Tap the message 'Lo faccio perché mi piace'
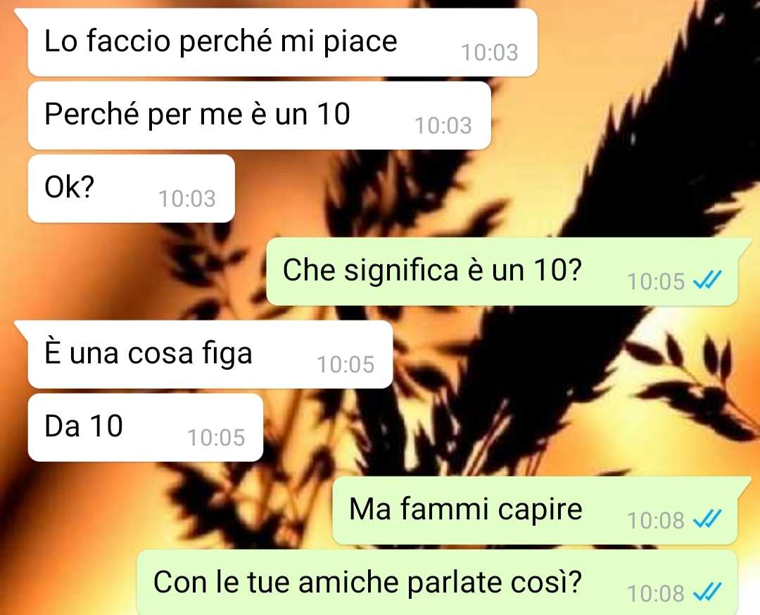The height and width of the screenshot is (615, 760). coord(283,42)
